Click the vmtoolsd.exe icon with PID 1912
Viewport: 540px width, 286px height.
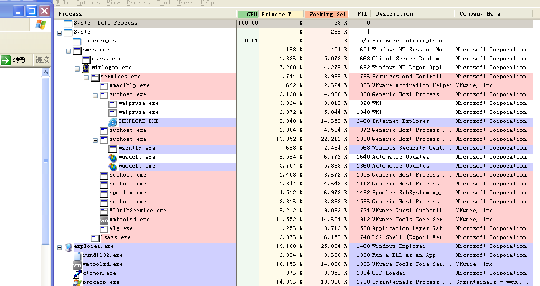point(103,220)
